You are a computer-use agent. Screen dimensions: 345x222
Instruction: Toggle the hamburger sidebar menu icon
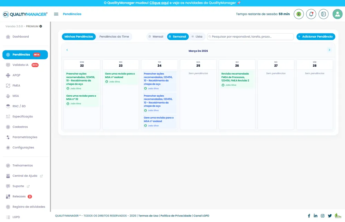tap(56, 14)
